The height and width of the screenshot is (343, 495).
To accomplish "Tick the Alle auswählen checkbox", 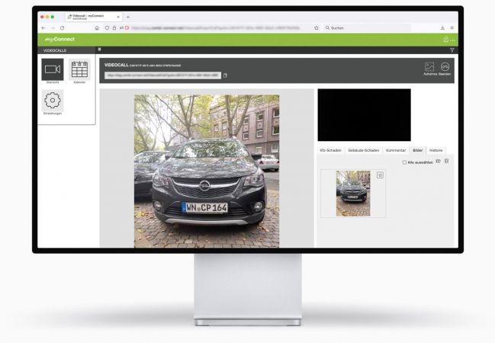I will point(404,162).
